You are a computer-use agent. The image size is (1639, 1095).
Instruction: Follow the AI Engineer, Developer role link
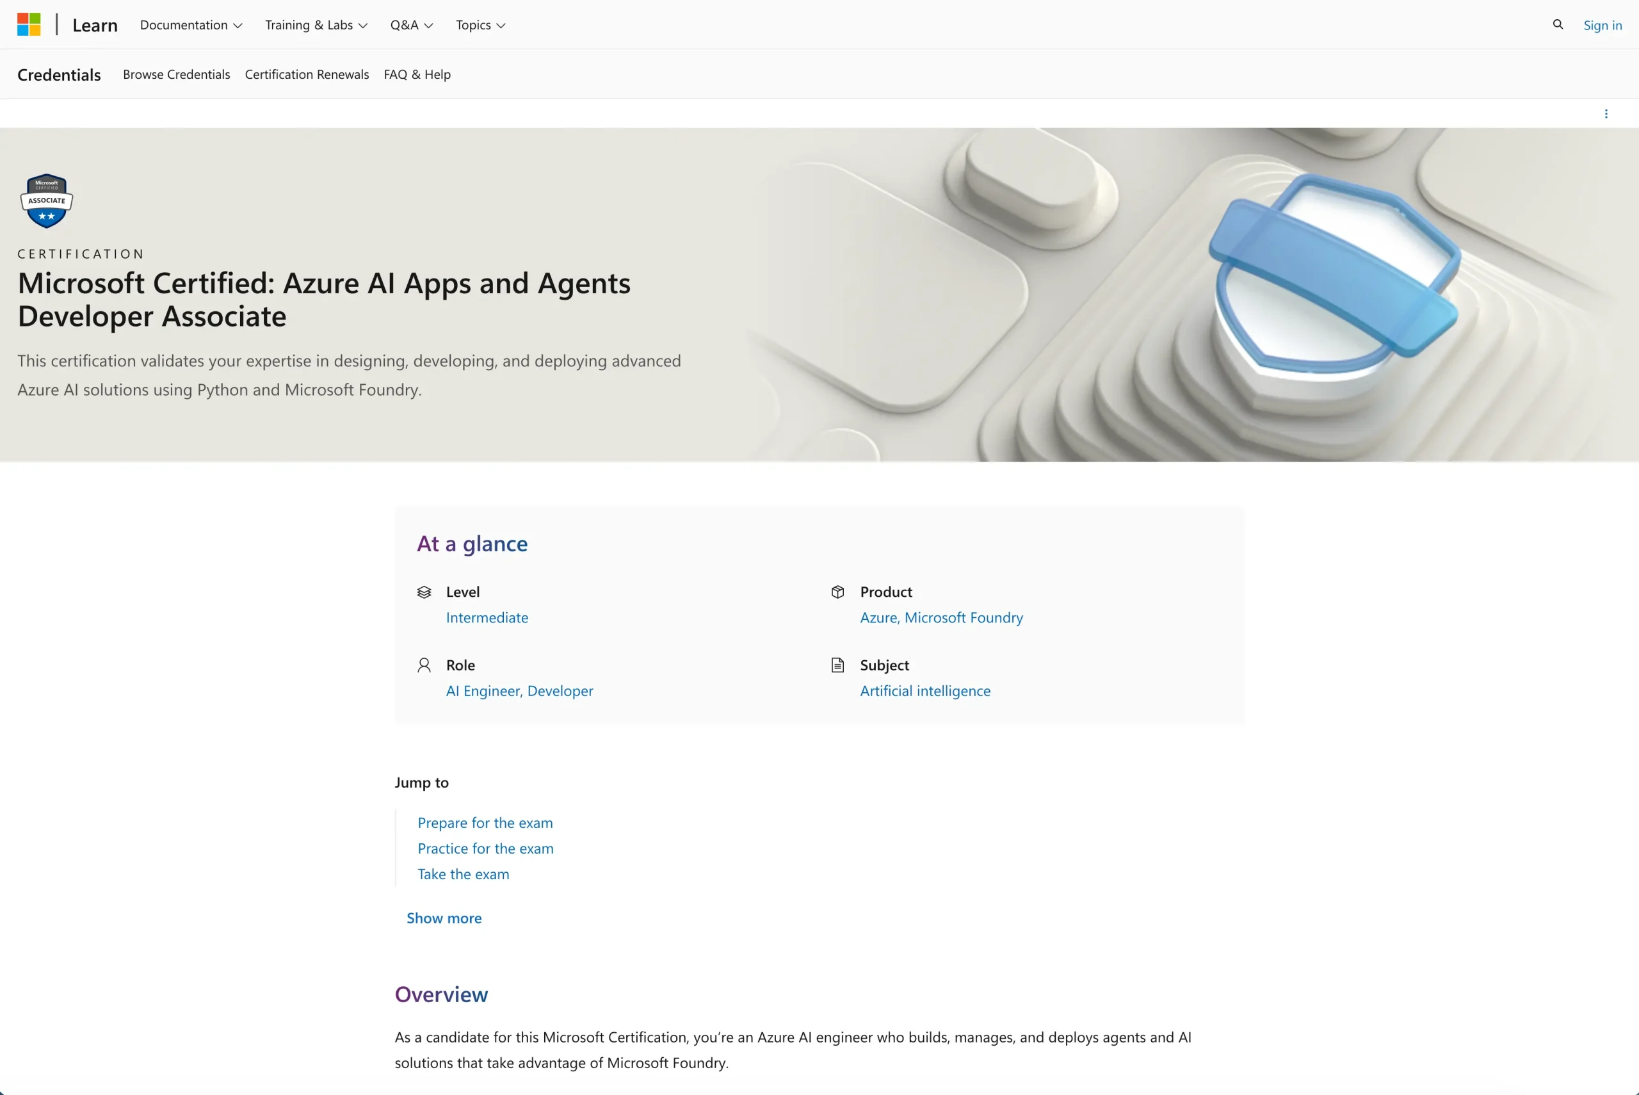pos(520,692)
